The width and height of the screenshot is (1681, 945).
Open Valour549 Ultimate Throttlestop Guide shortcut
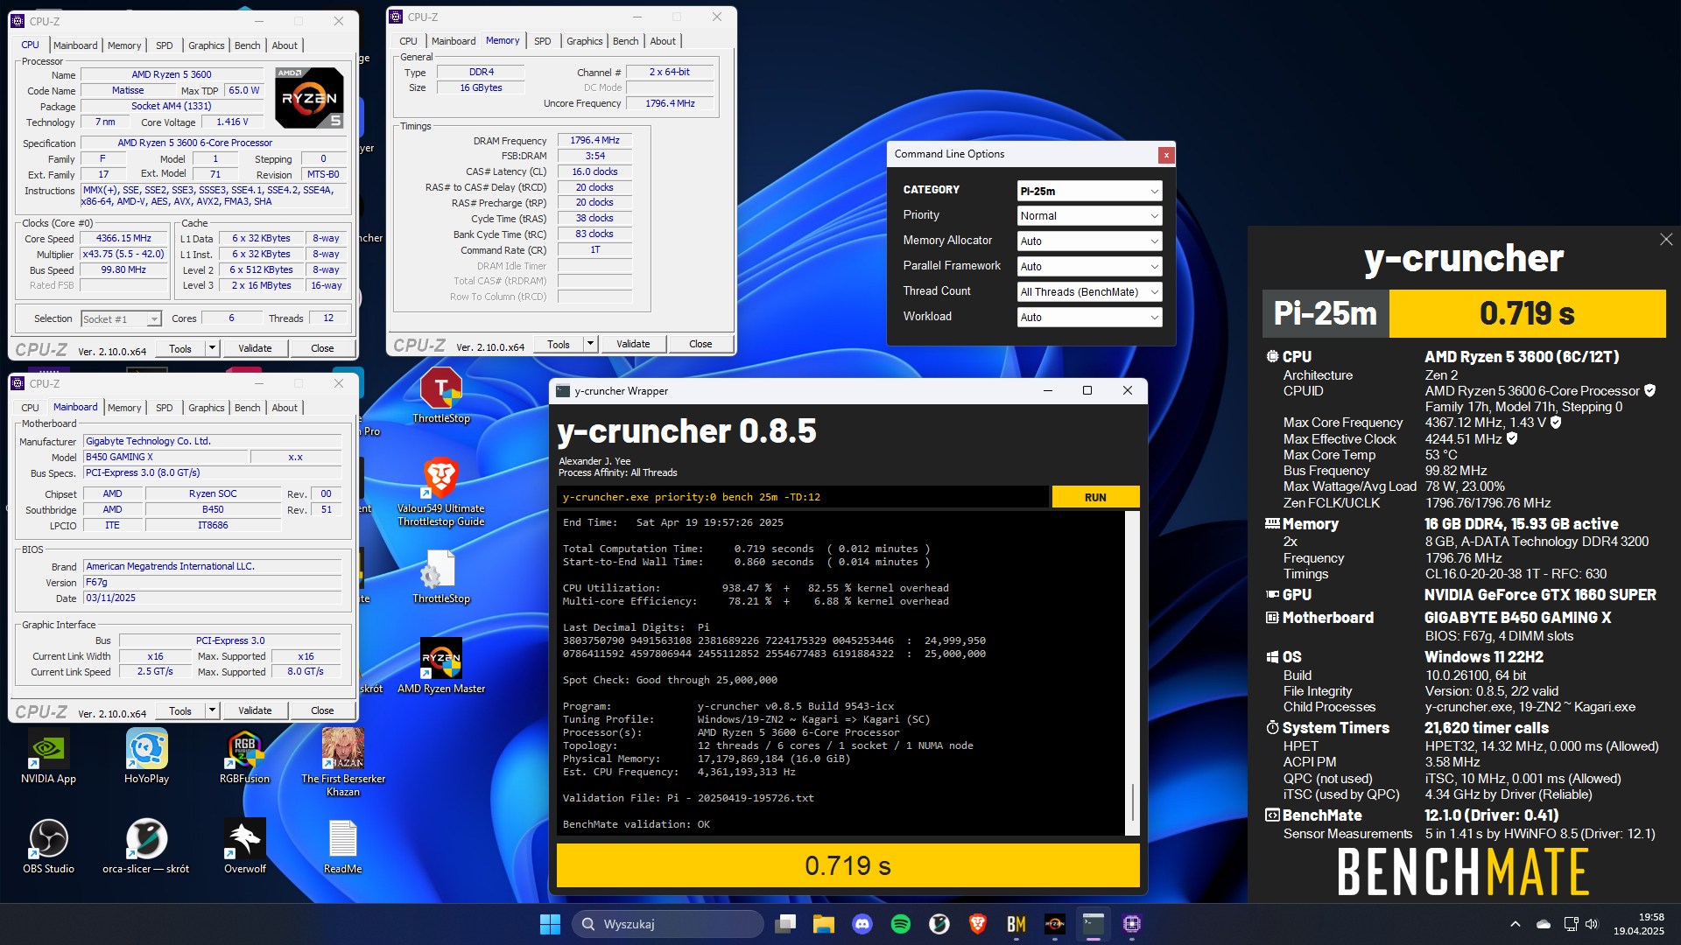pyautogui.click(x=441, y=492)
